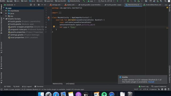171x96 pixels.
Task: Expand the res folder
Action: [x=6, y=16]
